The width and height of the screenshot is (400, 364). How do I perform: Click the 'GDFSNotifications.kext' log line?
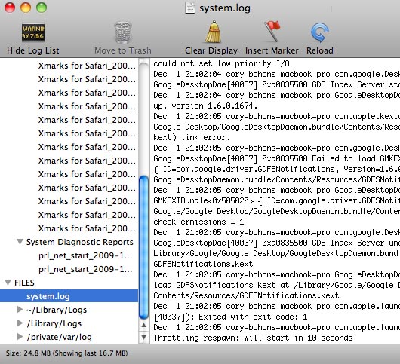pyautogui.click(x=203, y=264)
